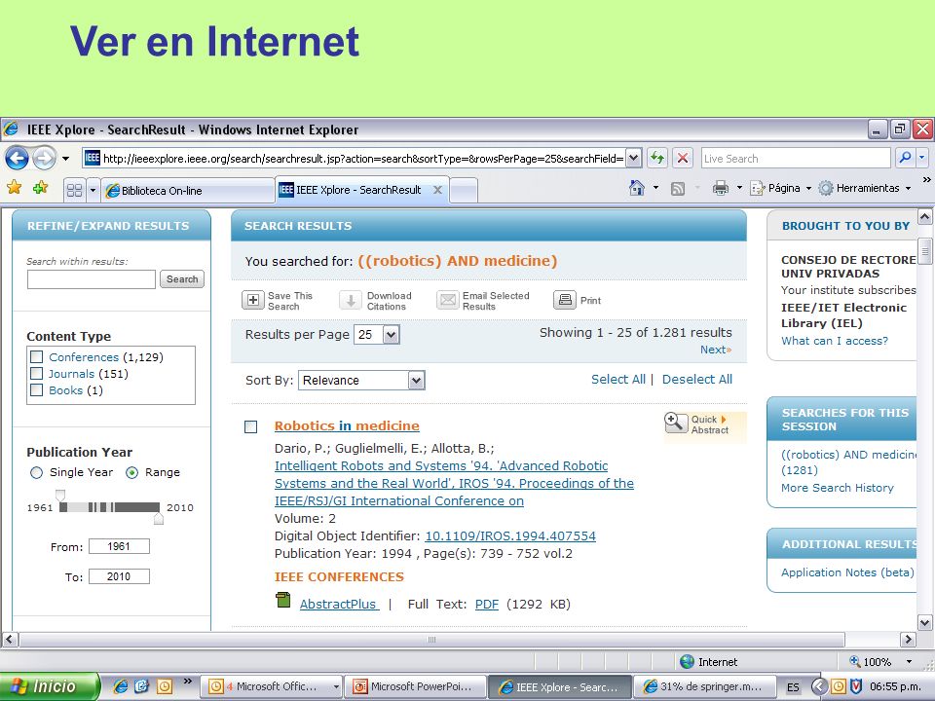Click the Outlook quick launch icon
The width and height of the screenshot is (935, 701).
tap(164, 686)
